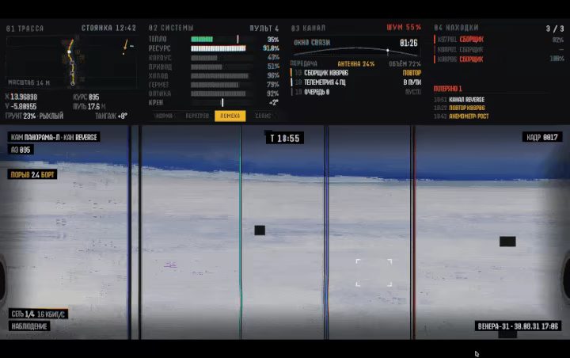Click the ХОЛОД 96% gauge bar

219,76
